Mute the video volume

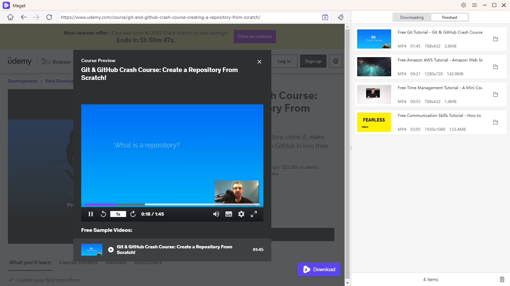point(216,214)
